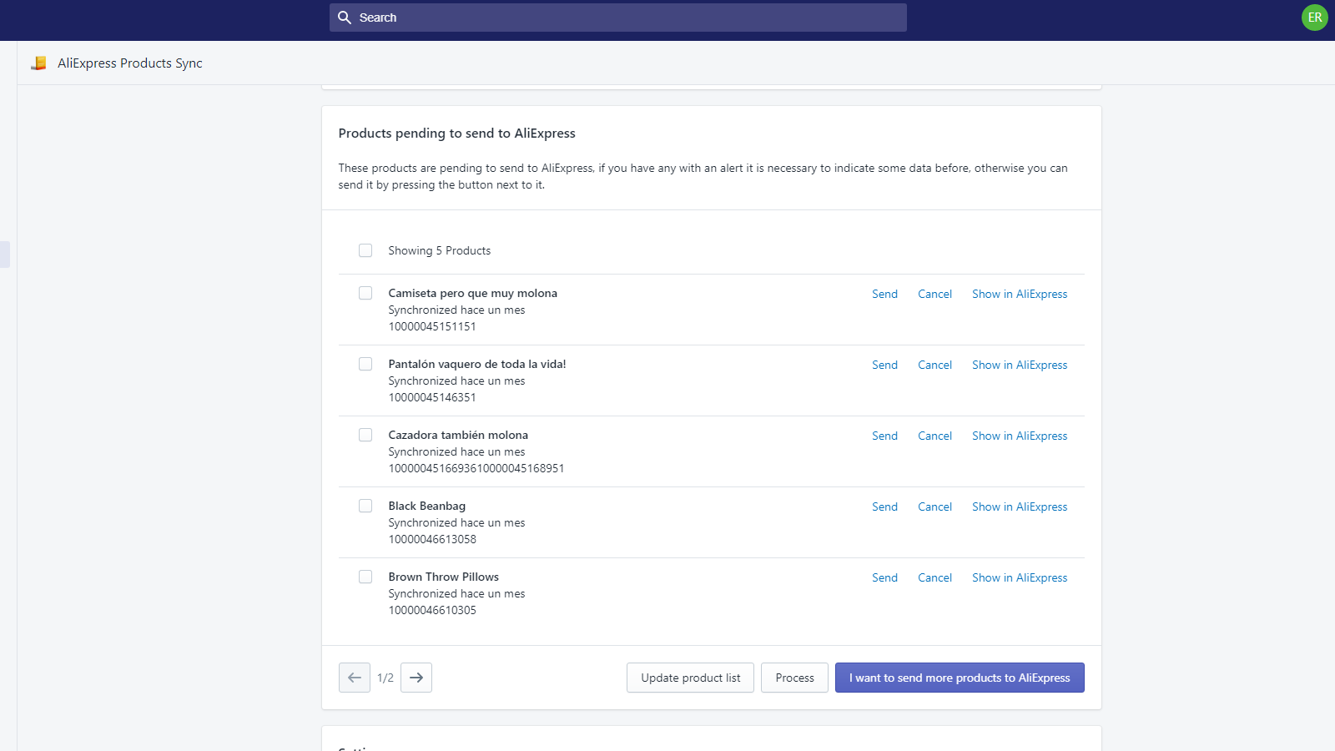1335x751 pixels.
Task: Click Update product list button
Action: coord(690,678)
